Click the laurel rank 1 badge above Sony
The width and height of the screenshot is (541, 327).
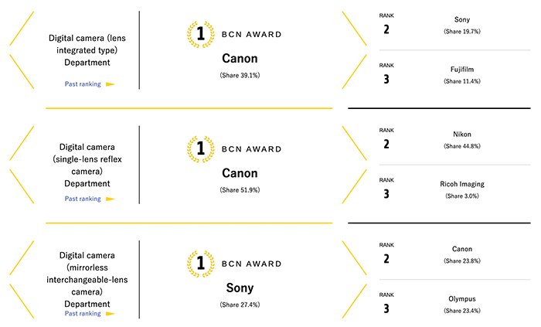click(x=200, y=264)
